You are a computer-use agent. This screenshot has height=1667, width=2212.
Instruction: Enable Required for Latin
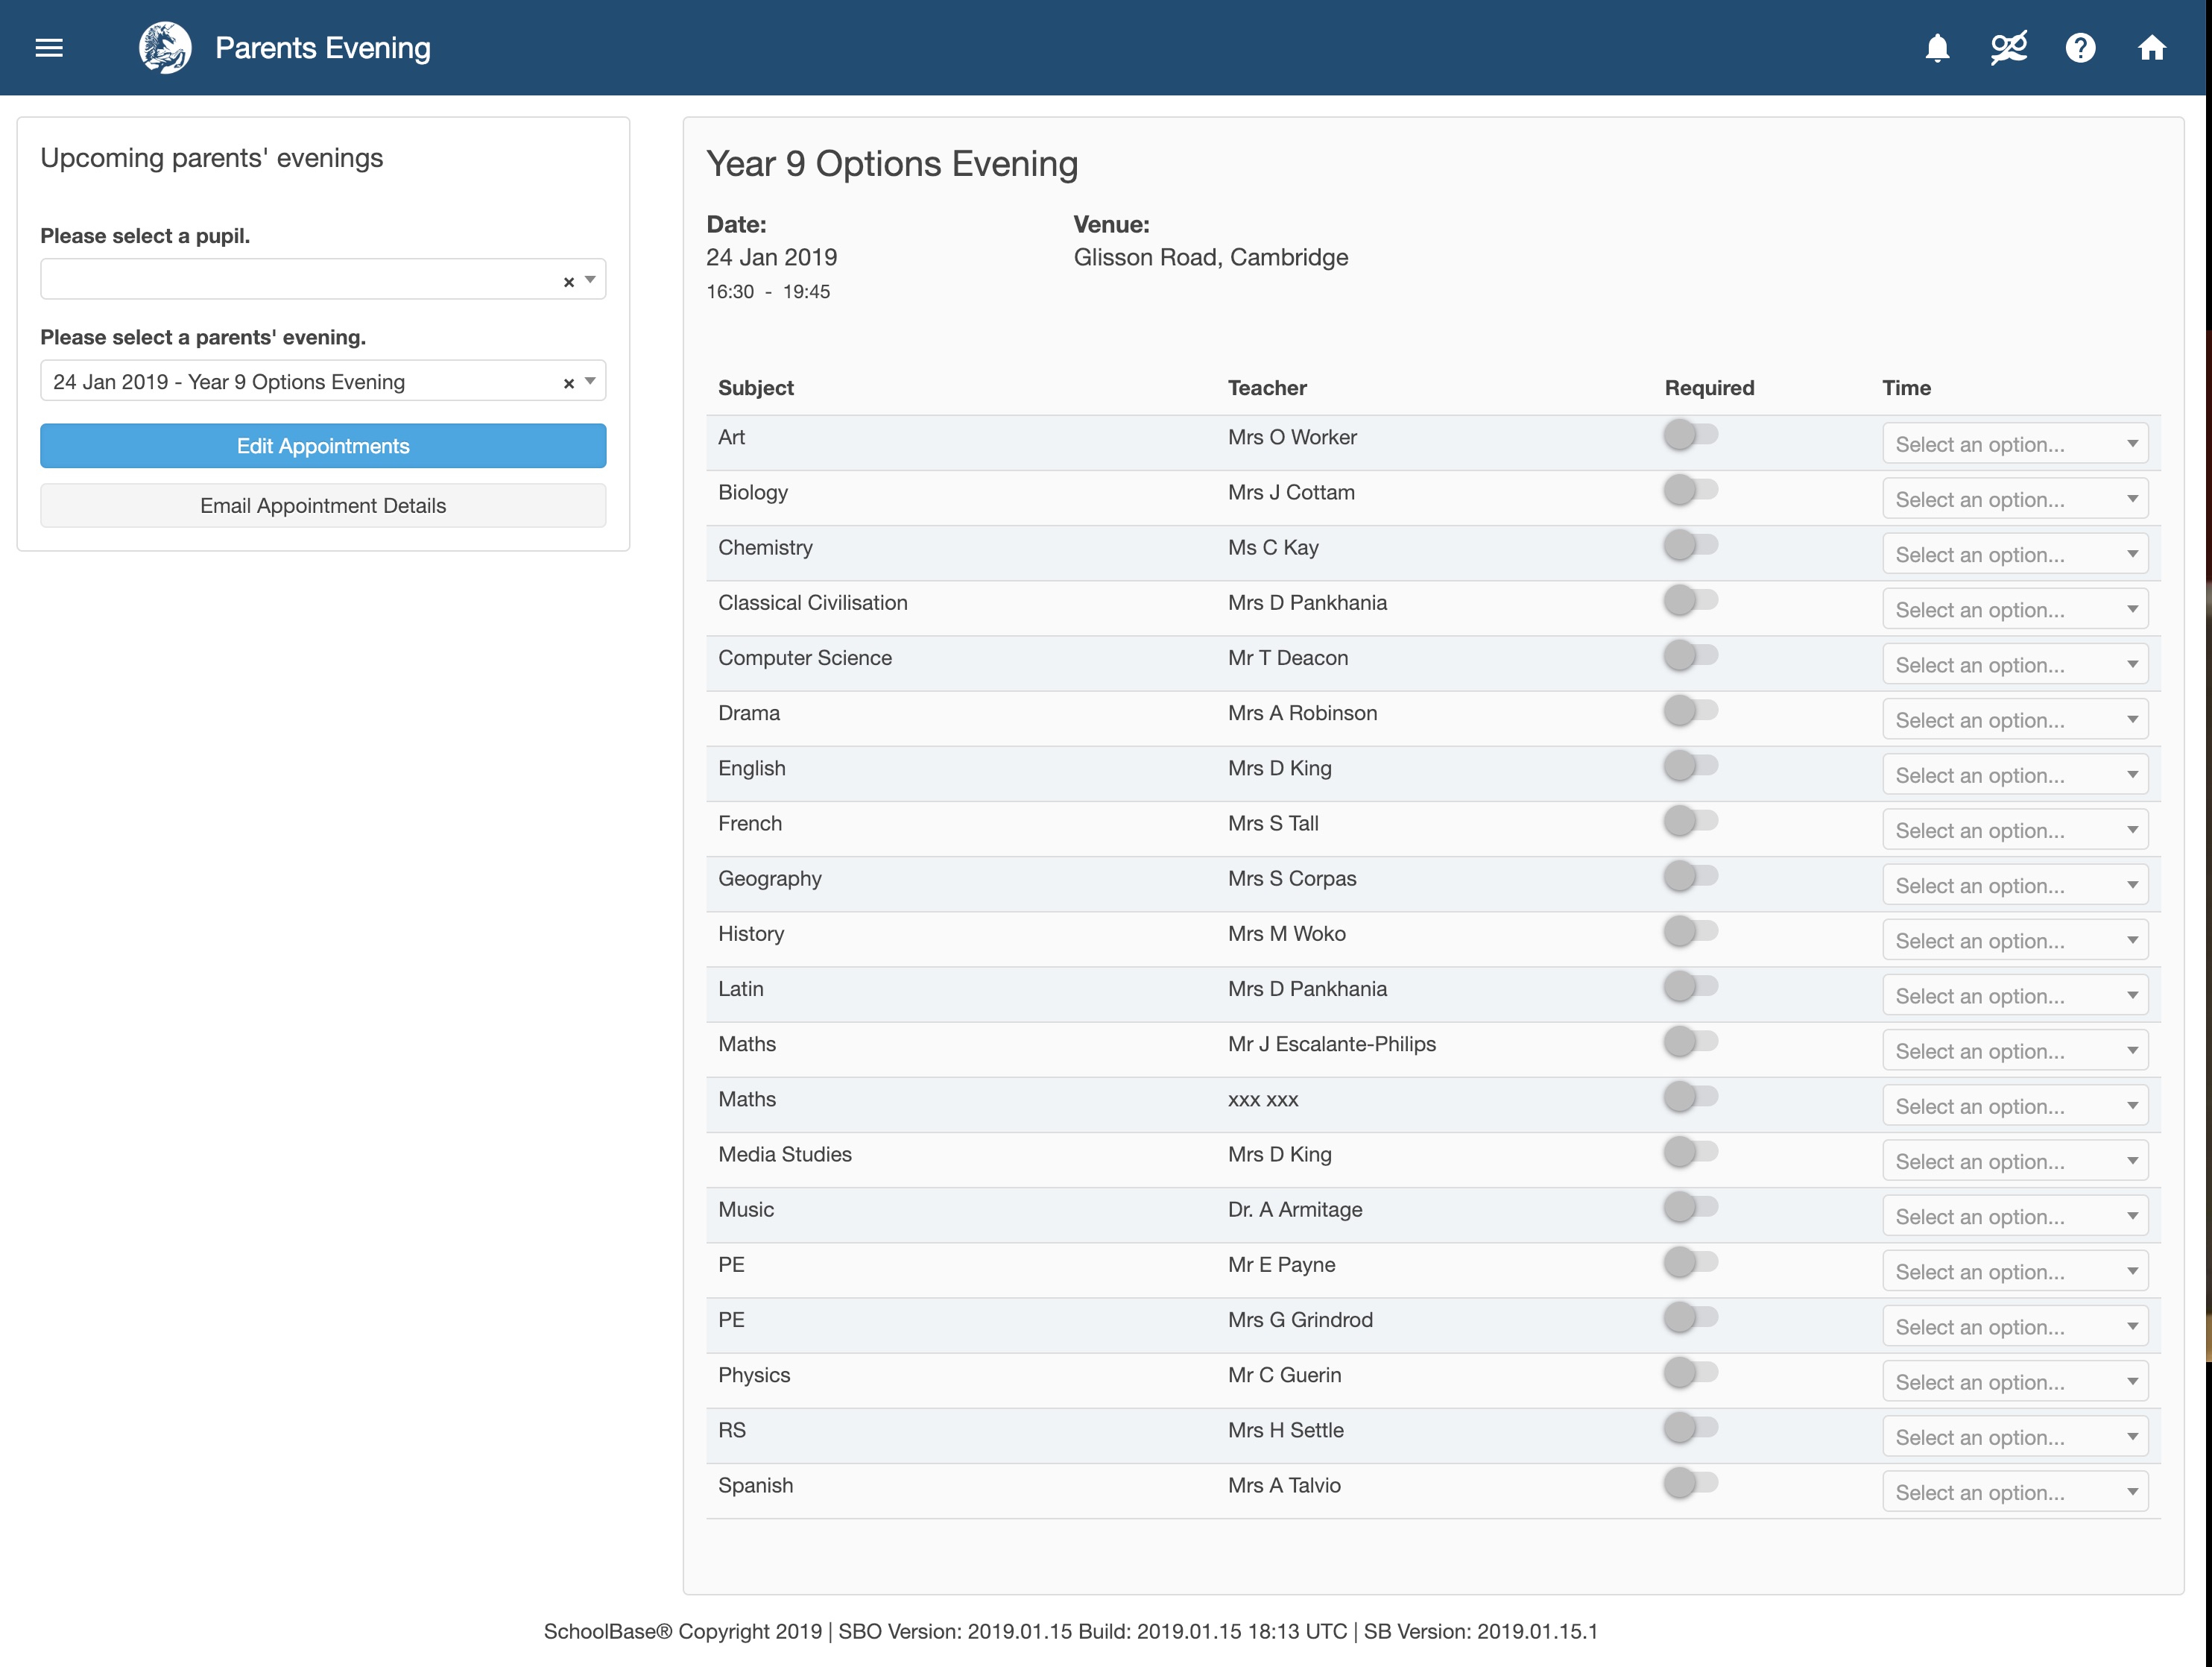pos(1690,986)
